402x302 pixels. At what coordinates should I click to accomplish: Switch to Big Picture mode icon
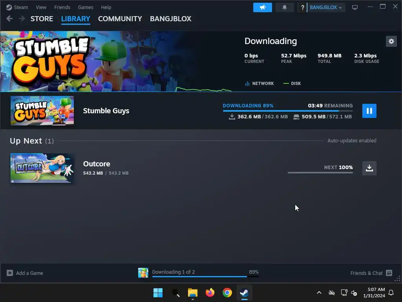[355, 7]
